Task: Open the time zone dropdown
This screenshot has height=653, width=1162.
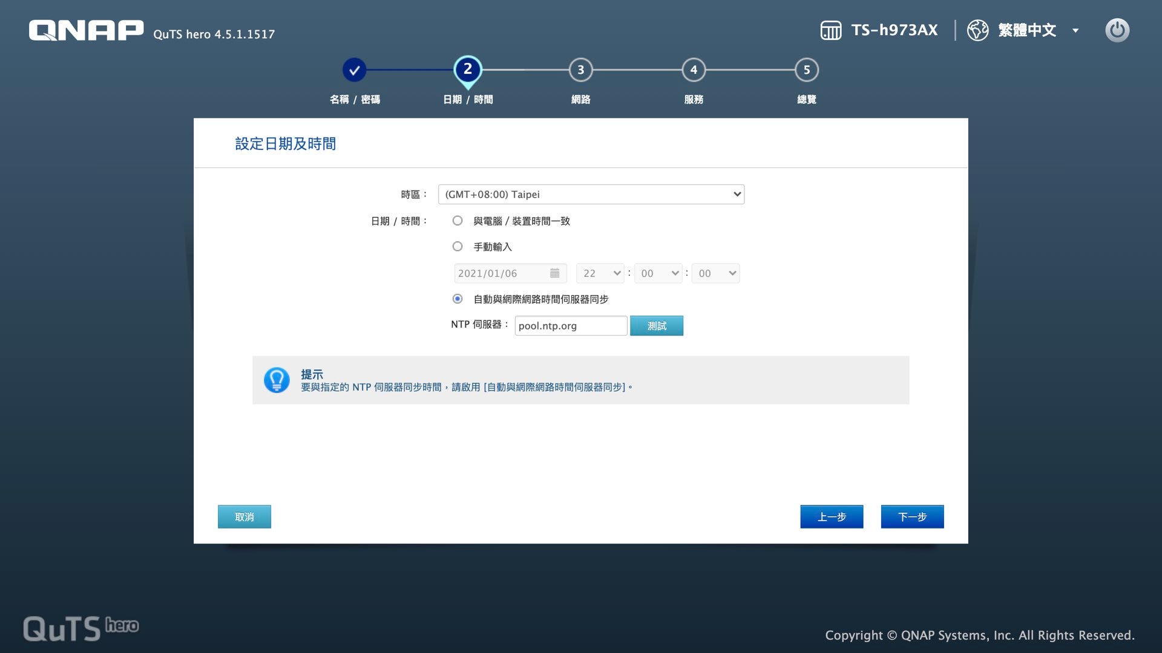Action: (x=591, y=194)
